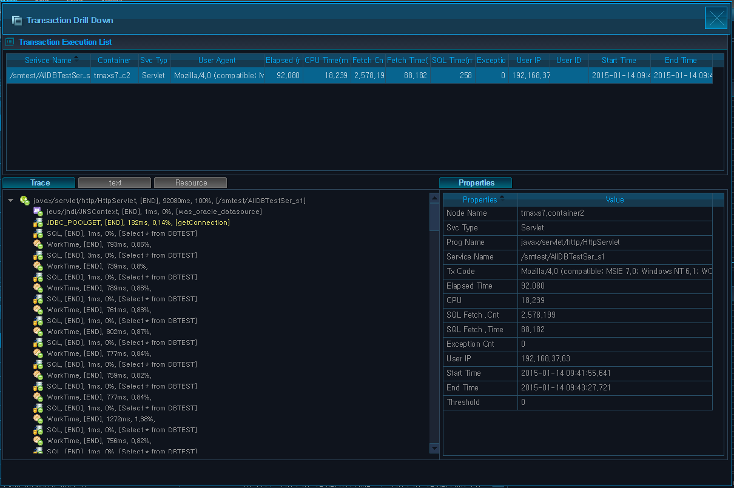Sort by the End Time column header
The height and width of the screenshot is (488, 734).
681,60
